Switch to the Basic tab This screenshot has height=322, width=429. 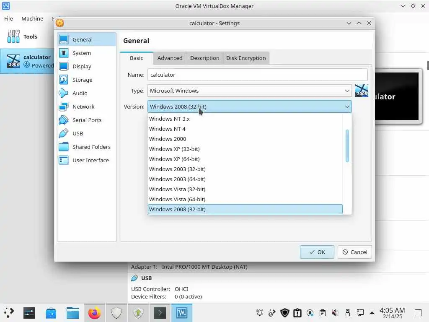coord(137,58)
